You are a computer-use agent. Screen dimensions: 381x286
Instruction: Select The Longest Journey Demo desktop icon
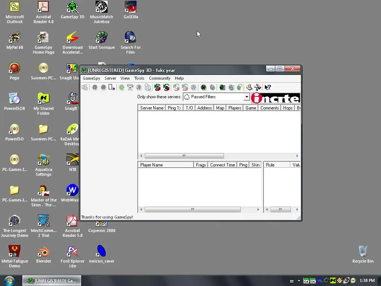15,226
